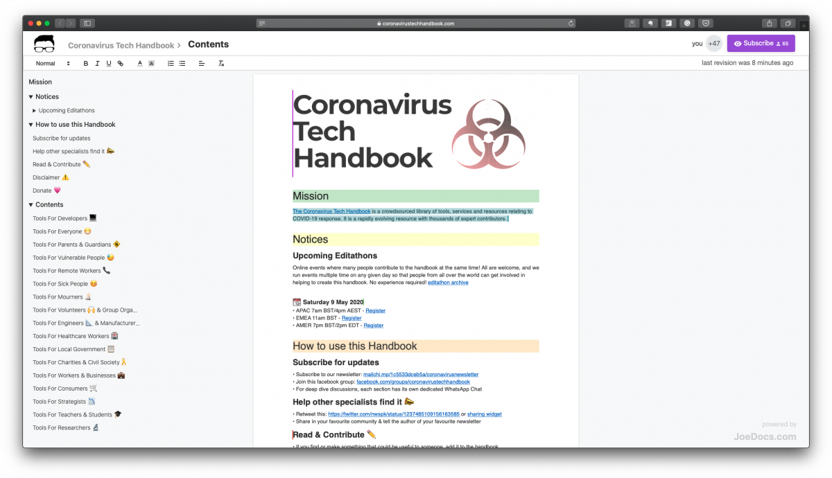The width and height of the screenshot is (832, 478).
Task: Select Read & Contribute in sidebar
Action: [62, 165]
